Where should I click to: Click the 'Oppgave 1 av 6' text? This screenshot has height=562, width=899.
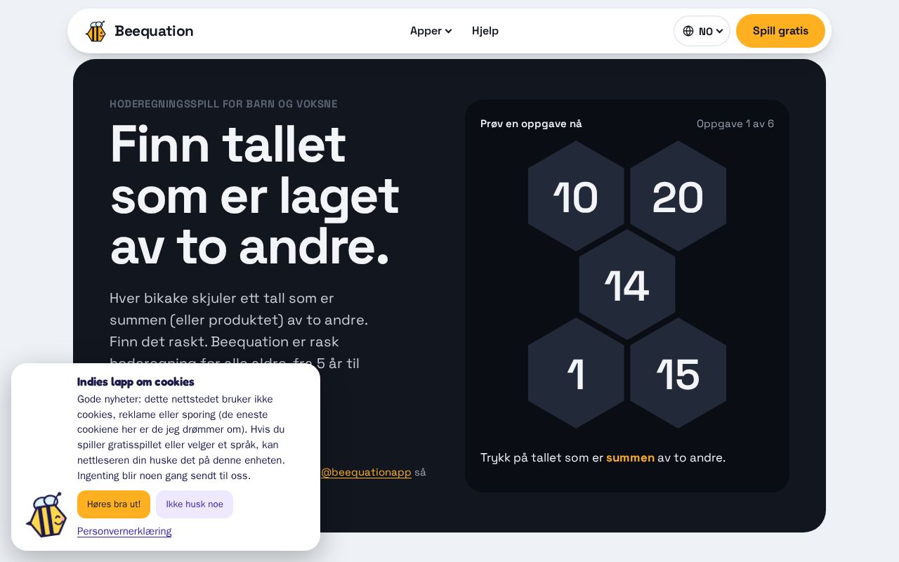[x=735, y=124]
